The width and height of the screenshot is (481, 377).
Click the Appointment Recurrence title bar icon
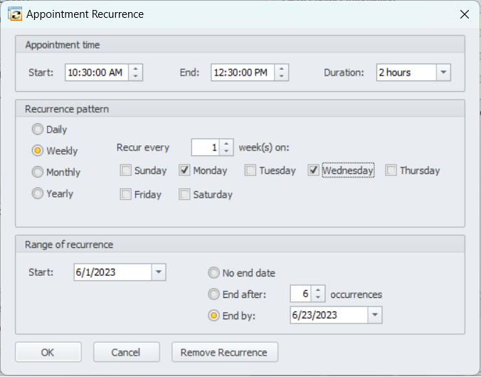pyautogui.click(x=14, y=14)
